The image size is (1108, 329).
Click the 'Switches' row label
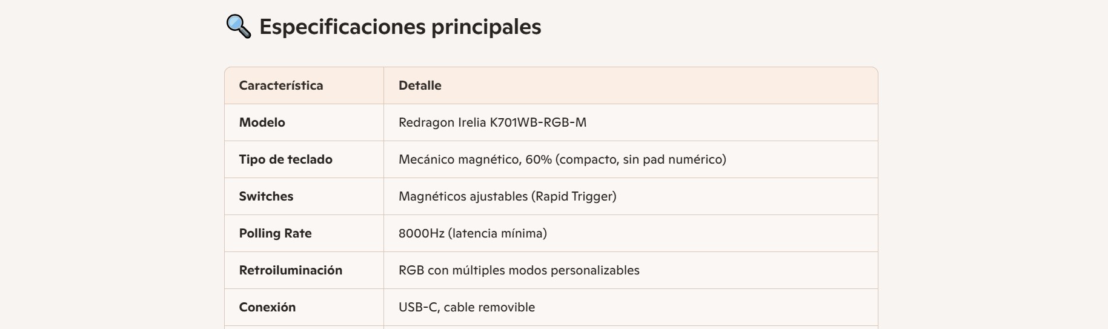coord(266,196)
